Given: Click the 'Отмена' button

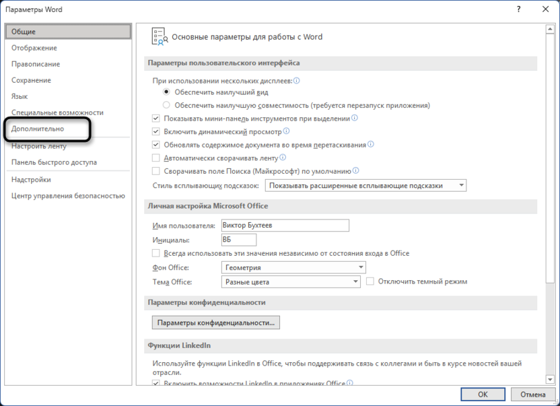Looking at the screenshot, I should (533, 394).
